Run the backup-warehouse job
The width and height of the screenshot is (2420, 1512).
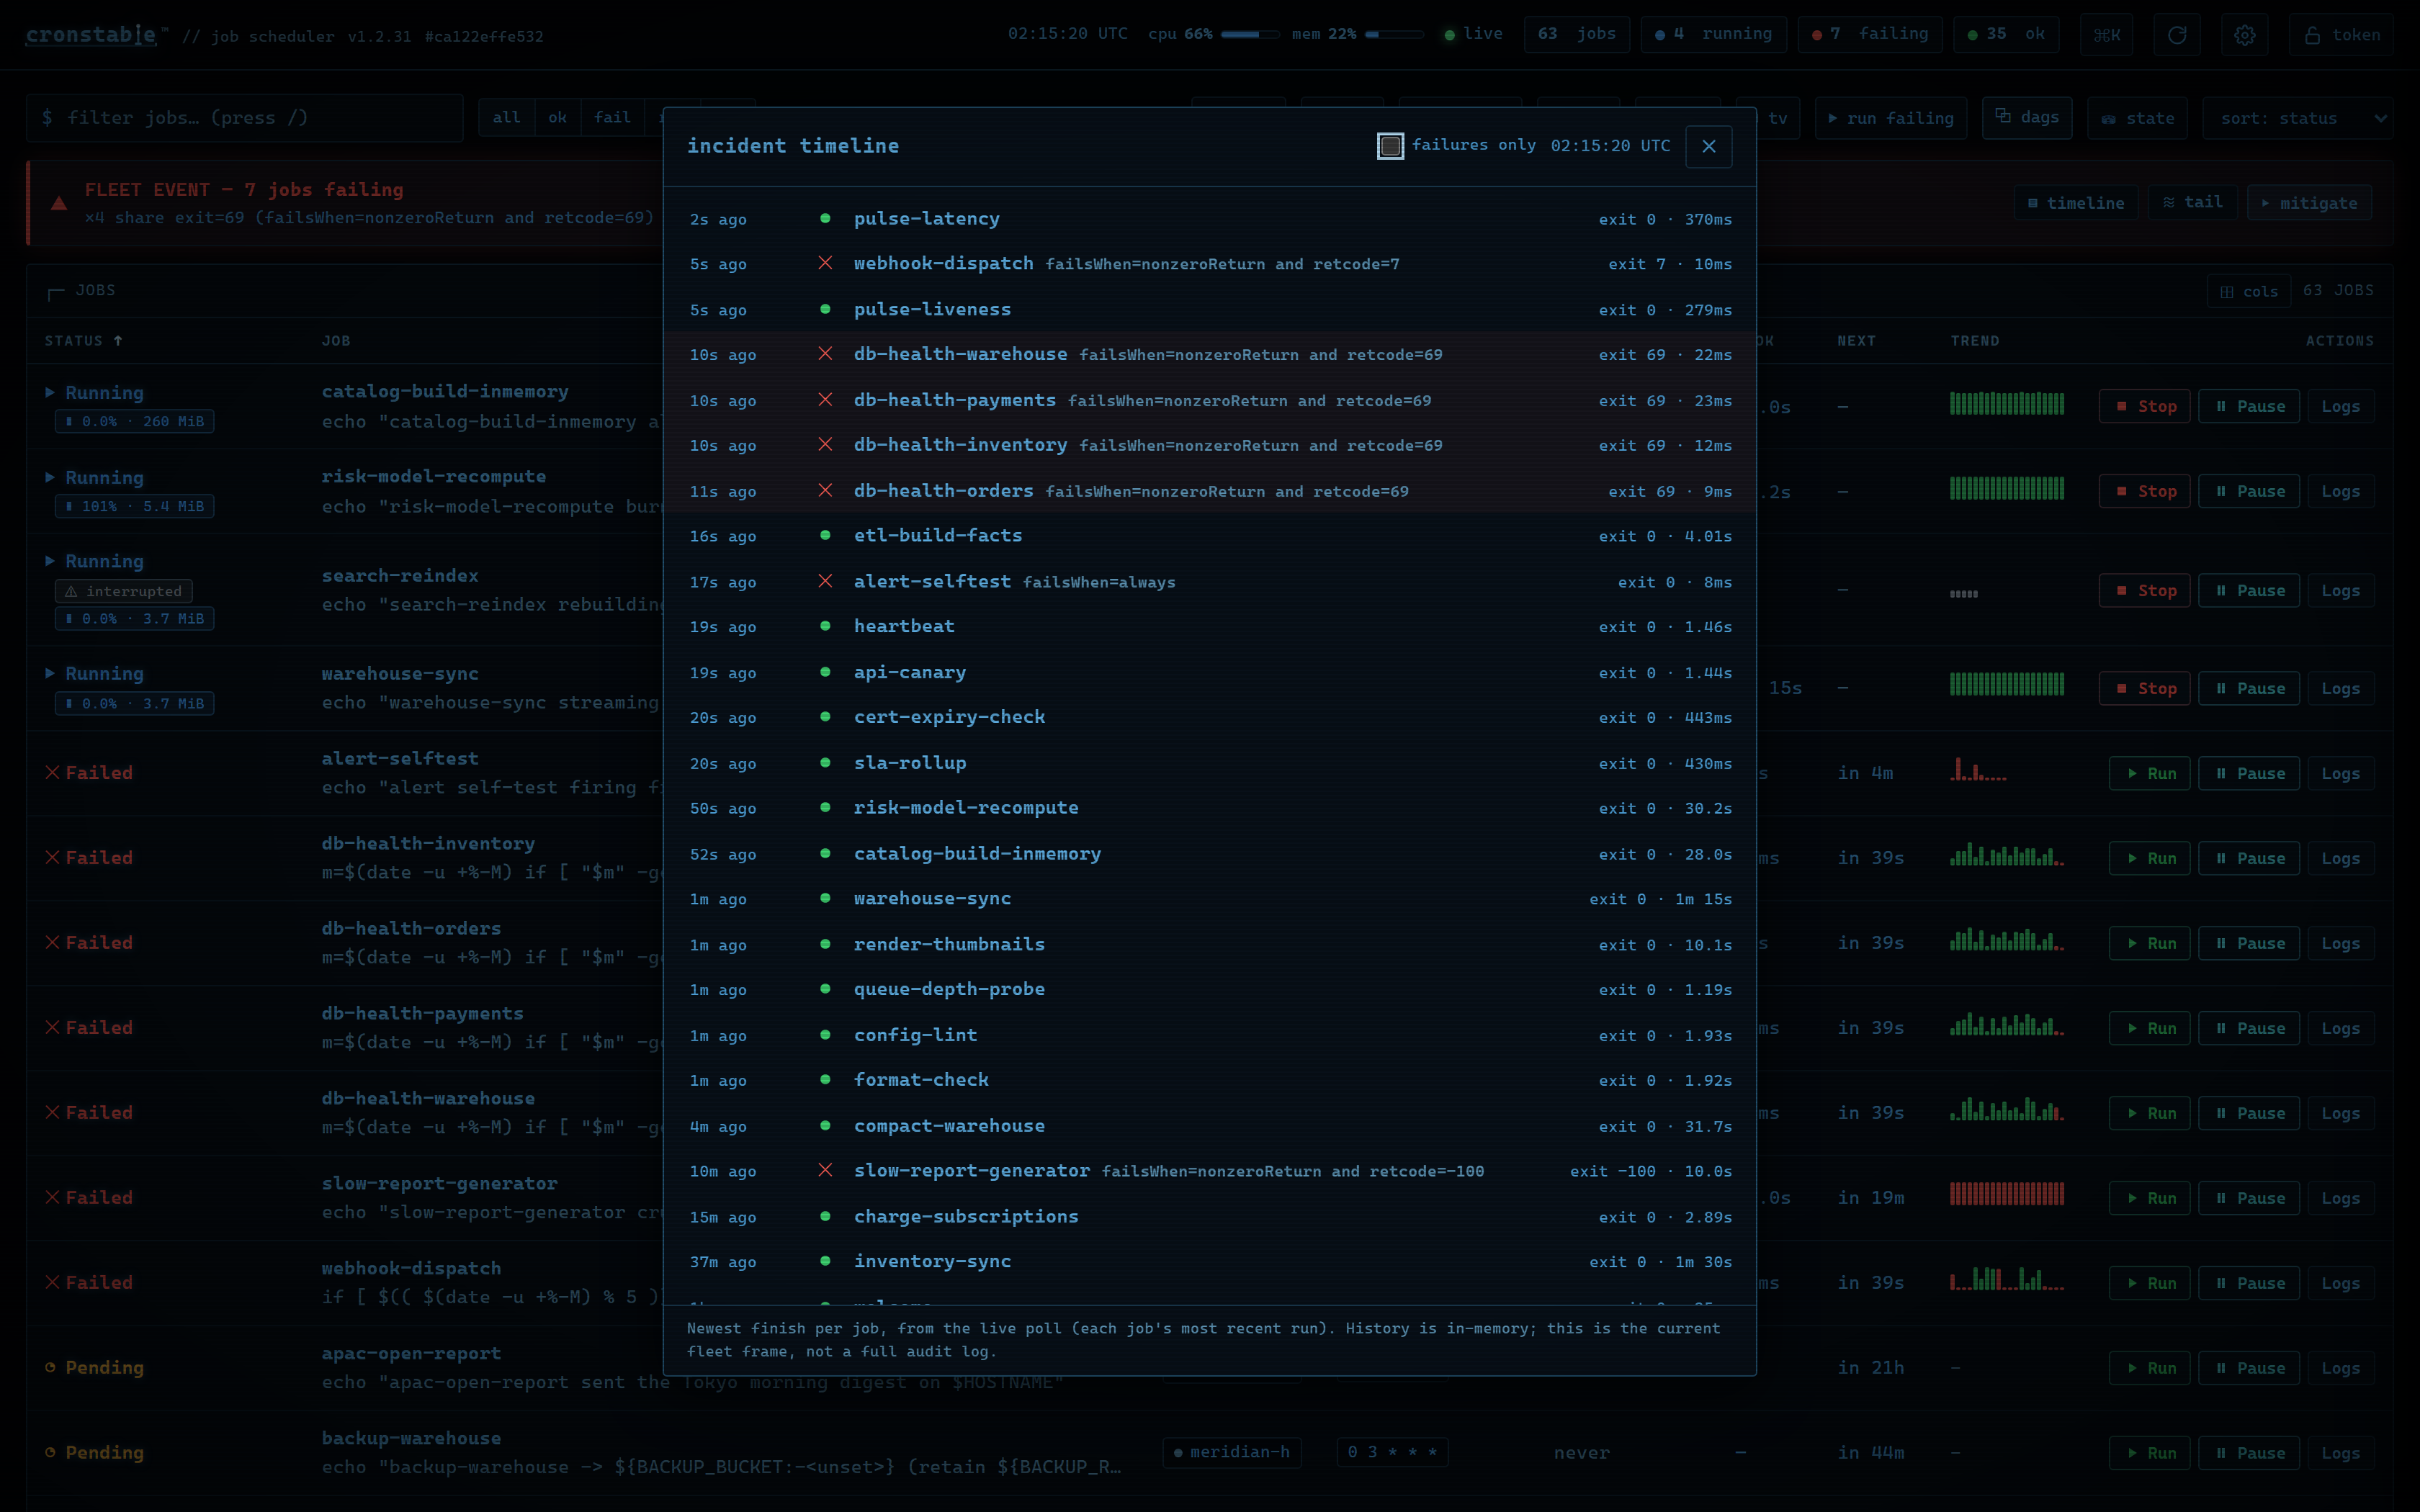[x=2149, y=1454]
